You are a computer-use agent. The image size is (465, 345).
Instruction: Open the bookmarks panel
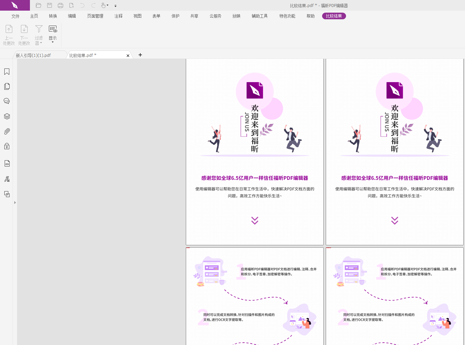pos(7,71)
